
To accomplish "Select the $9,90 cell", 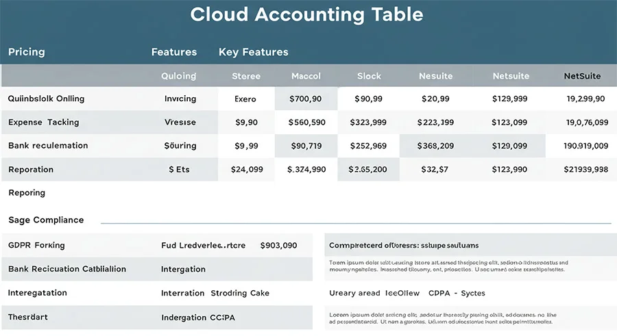I will pyautogui.click(x=246, y=122).
